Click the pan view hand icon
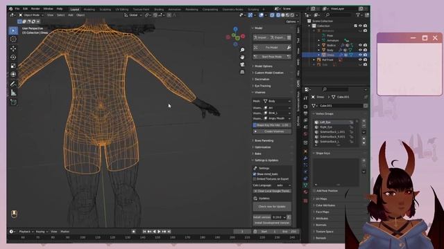The height and width of the screenshot is (249, 444). click(242, 57)
